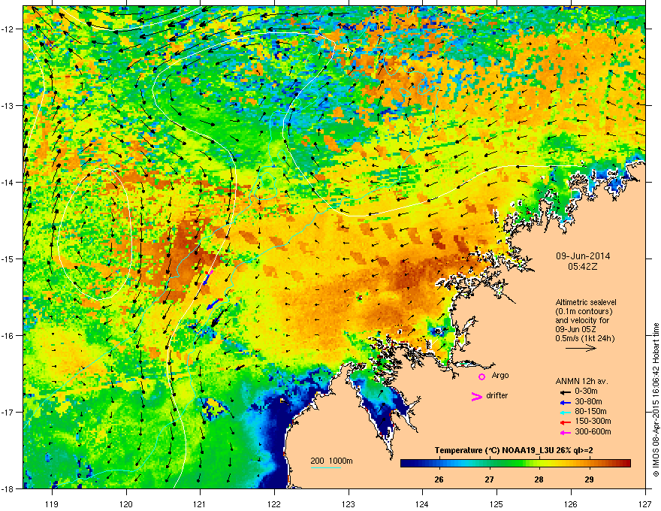
Task: Click the 300-600m depth range label
Action: pyautogui.click(x=593, y=432)
